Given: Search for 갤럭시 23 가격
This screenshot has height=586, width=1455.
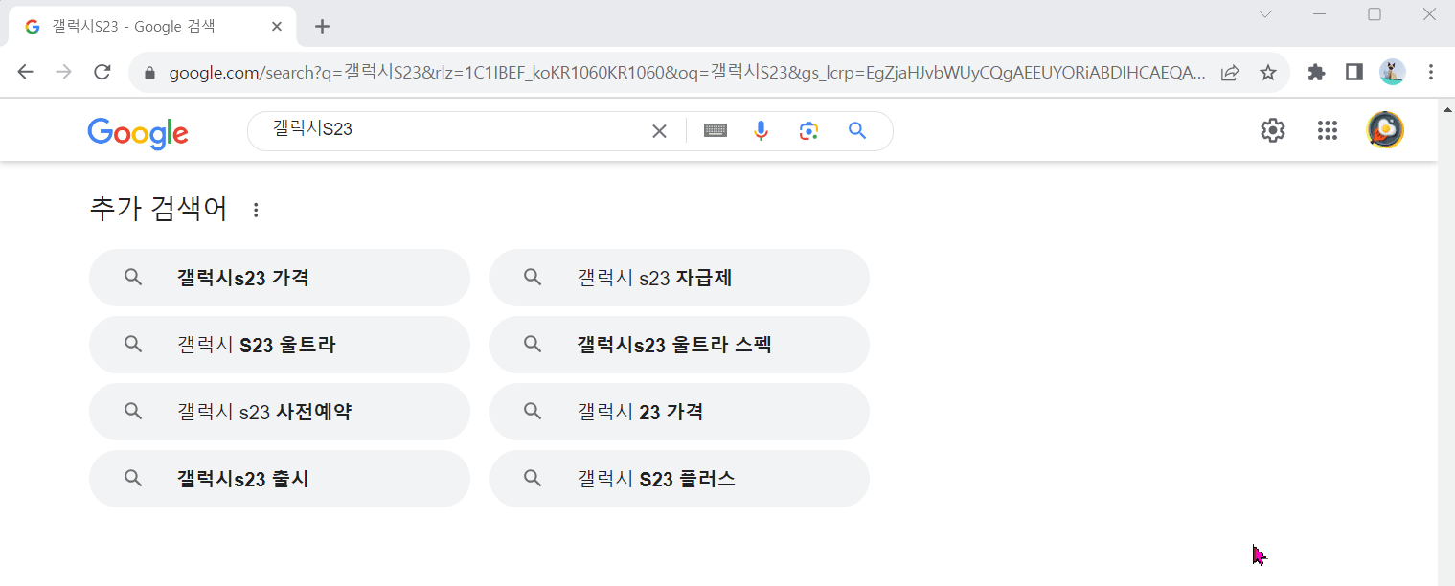Looking at the screenshot, I should tap(679, 412).
